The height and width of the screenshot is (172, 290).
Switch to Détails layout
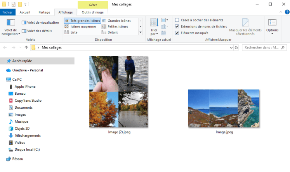point(110,32)
